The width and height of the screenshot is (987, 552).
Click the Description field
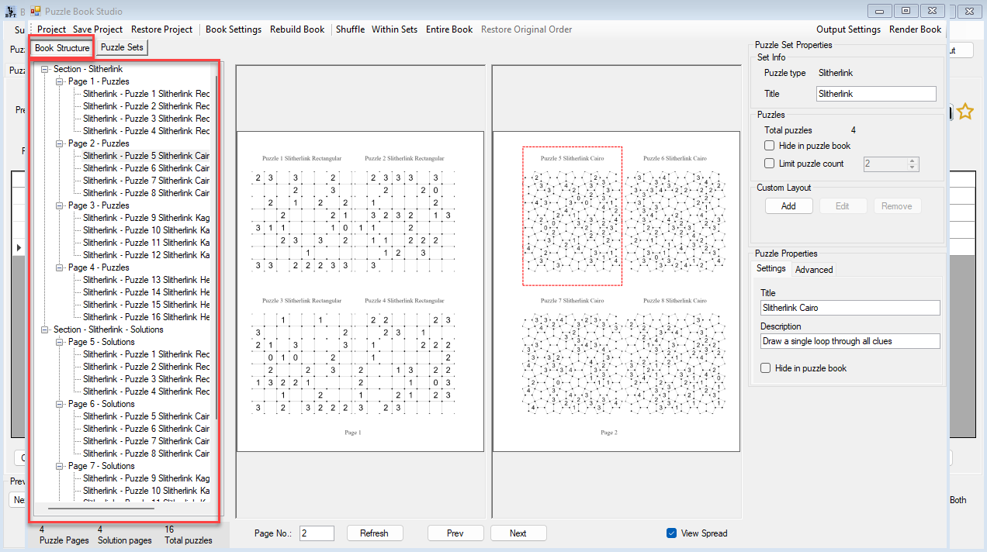coord(850,341)
